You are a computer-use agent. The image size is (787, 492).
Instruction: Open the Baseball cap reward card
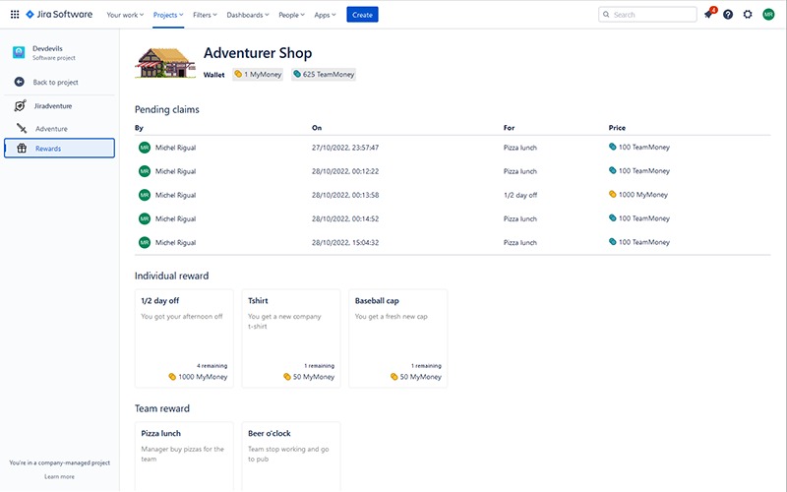tap(398, 338)
